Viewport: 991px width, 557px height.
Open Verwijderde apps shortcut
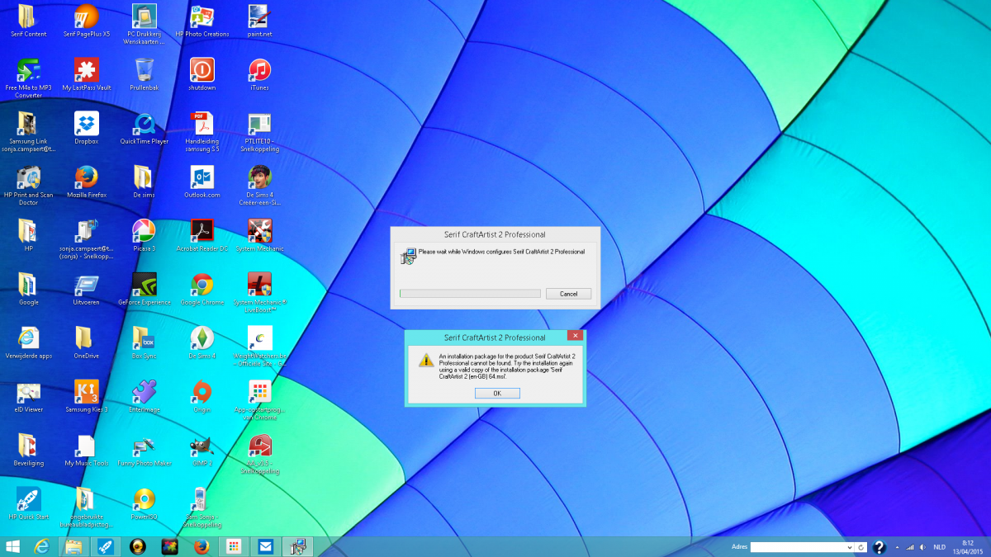pyautogui.click(x=29, y=343)
